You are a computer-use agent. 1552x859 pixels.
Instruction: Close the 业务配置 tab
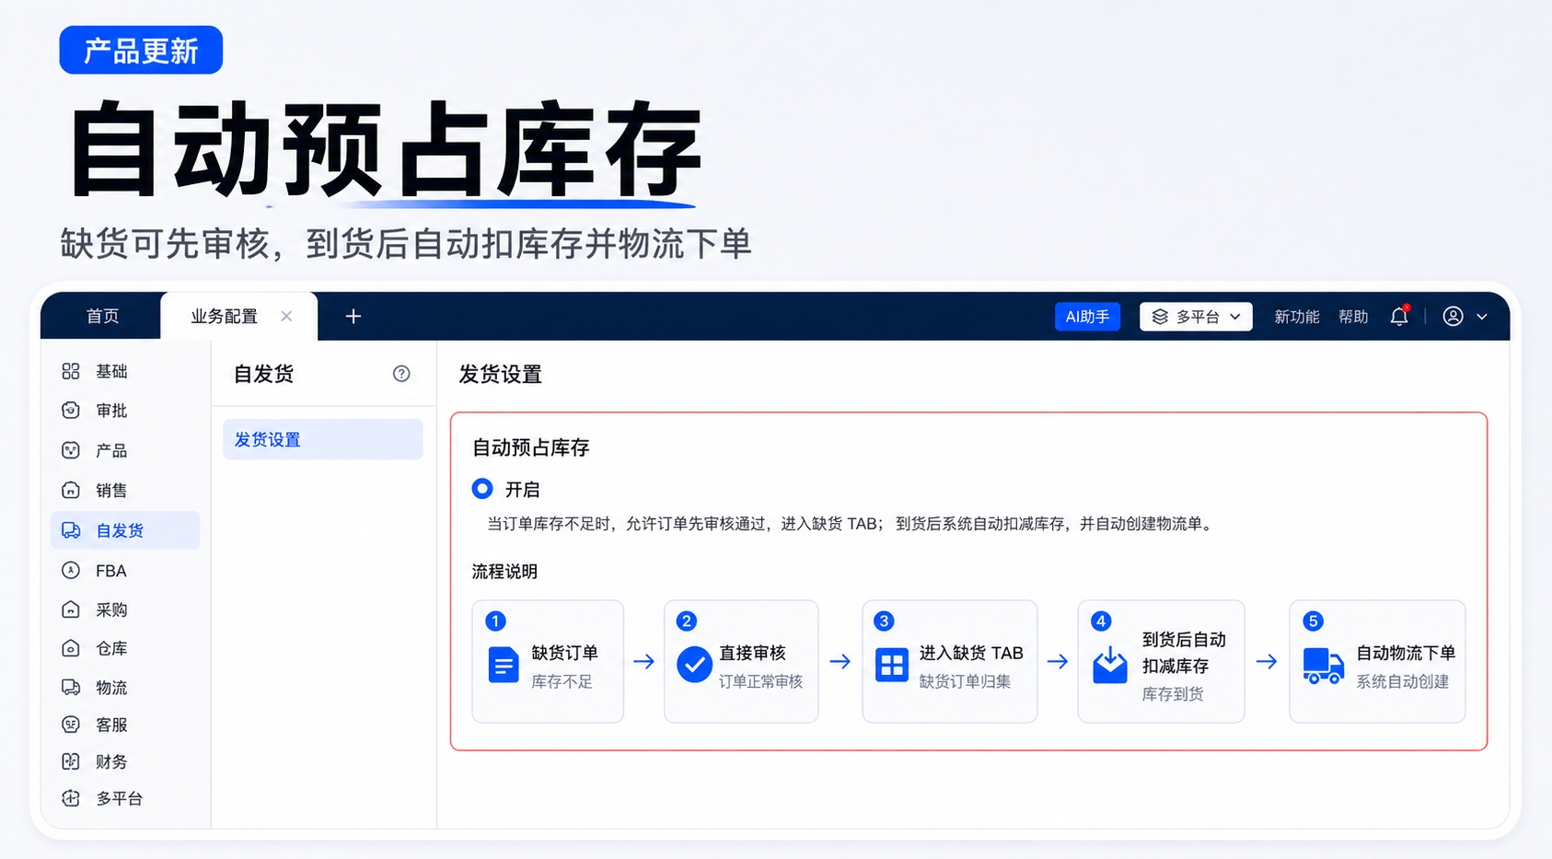point(286,316)
